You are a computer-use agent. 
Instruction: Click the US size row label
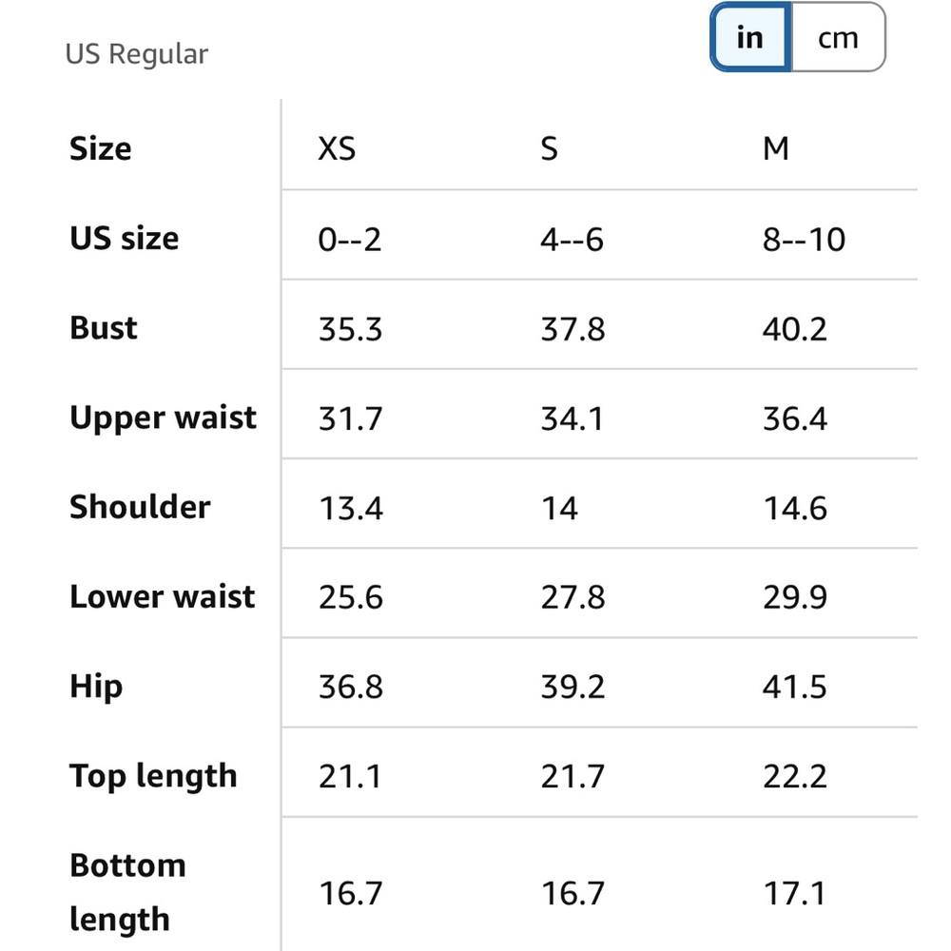pos(125,239)
